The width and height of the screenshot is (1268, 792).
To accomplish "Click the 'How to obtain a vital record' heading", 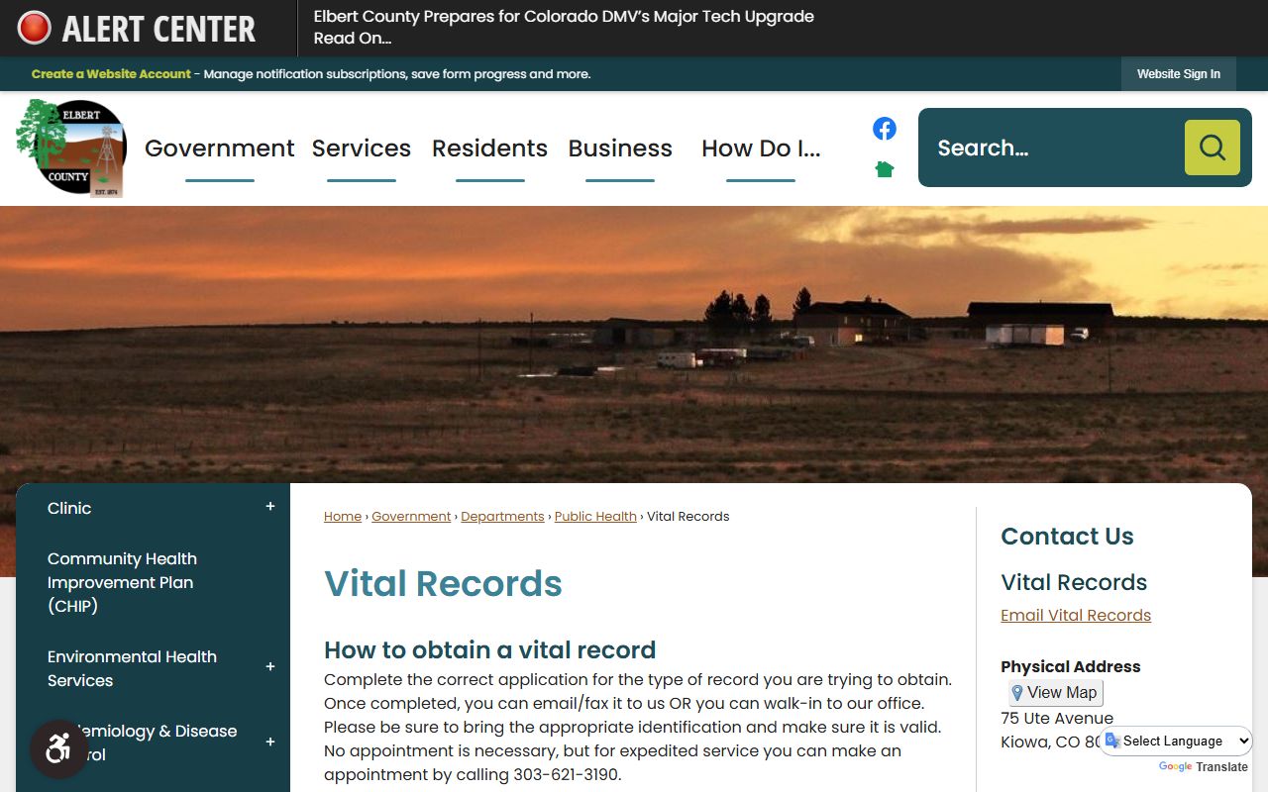I will [489, 649].
